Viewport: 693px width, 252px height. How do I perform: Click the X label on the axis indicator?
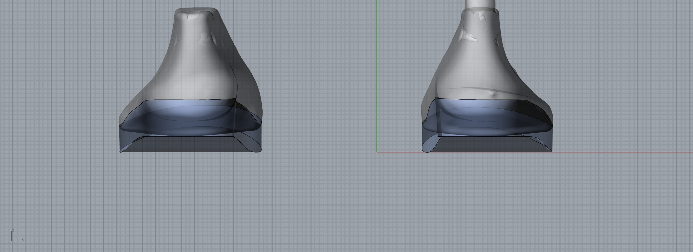23,240
